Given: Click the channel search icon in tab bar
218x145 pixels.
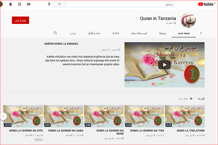Looking at the screenshot, I should pyautogui.click(x=55, y=33).
